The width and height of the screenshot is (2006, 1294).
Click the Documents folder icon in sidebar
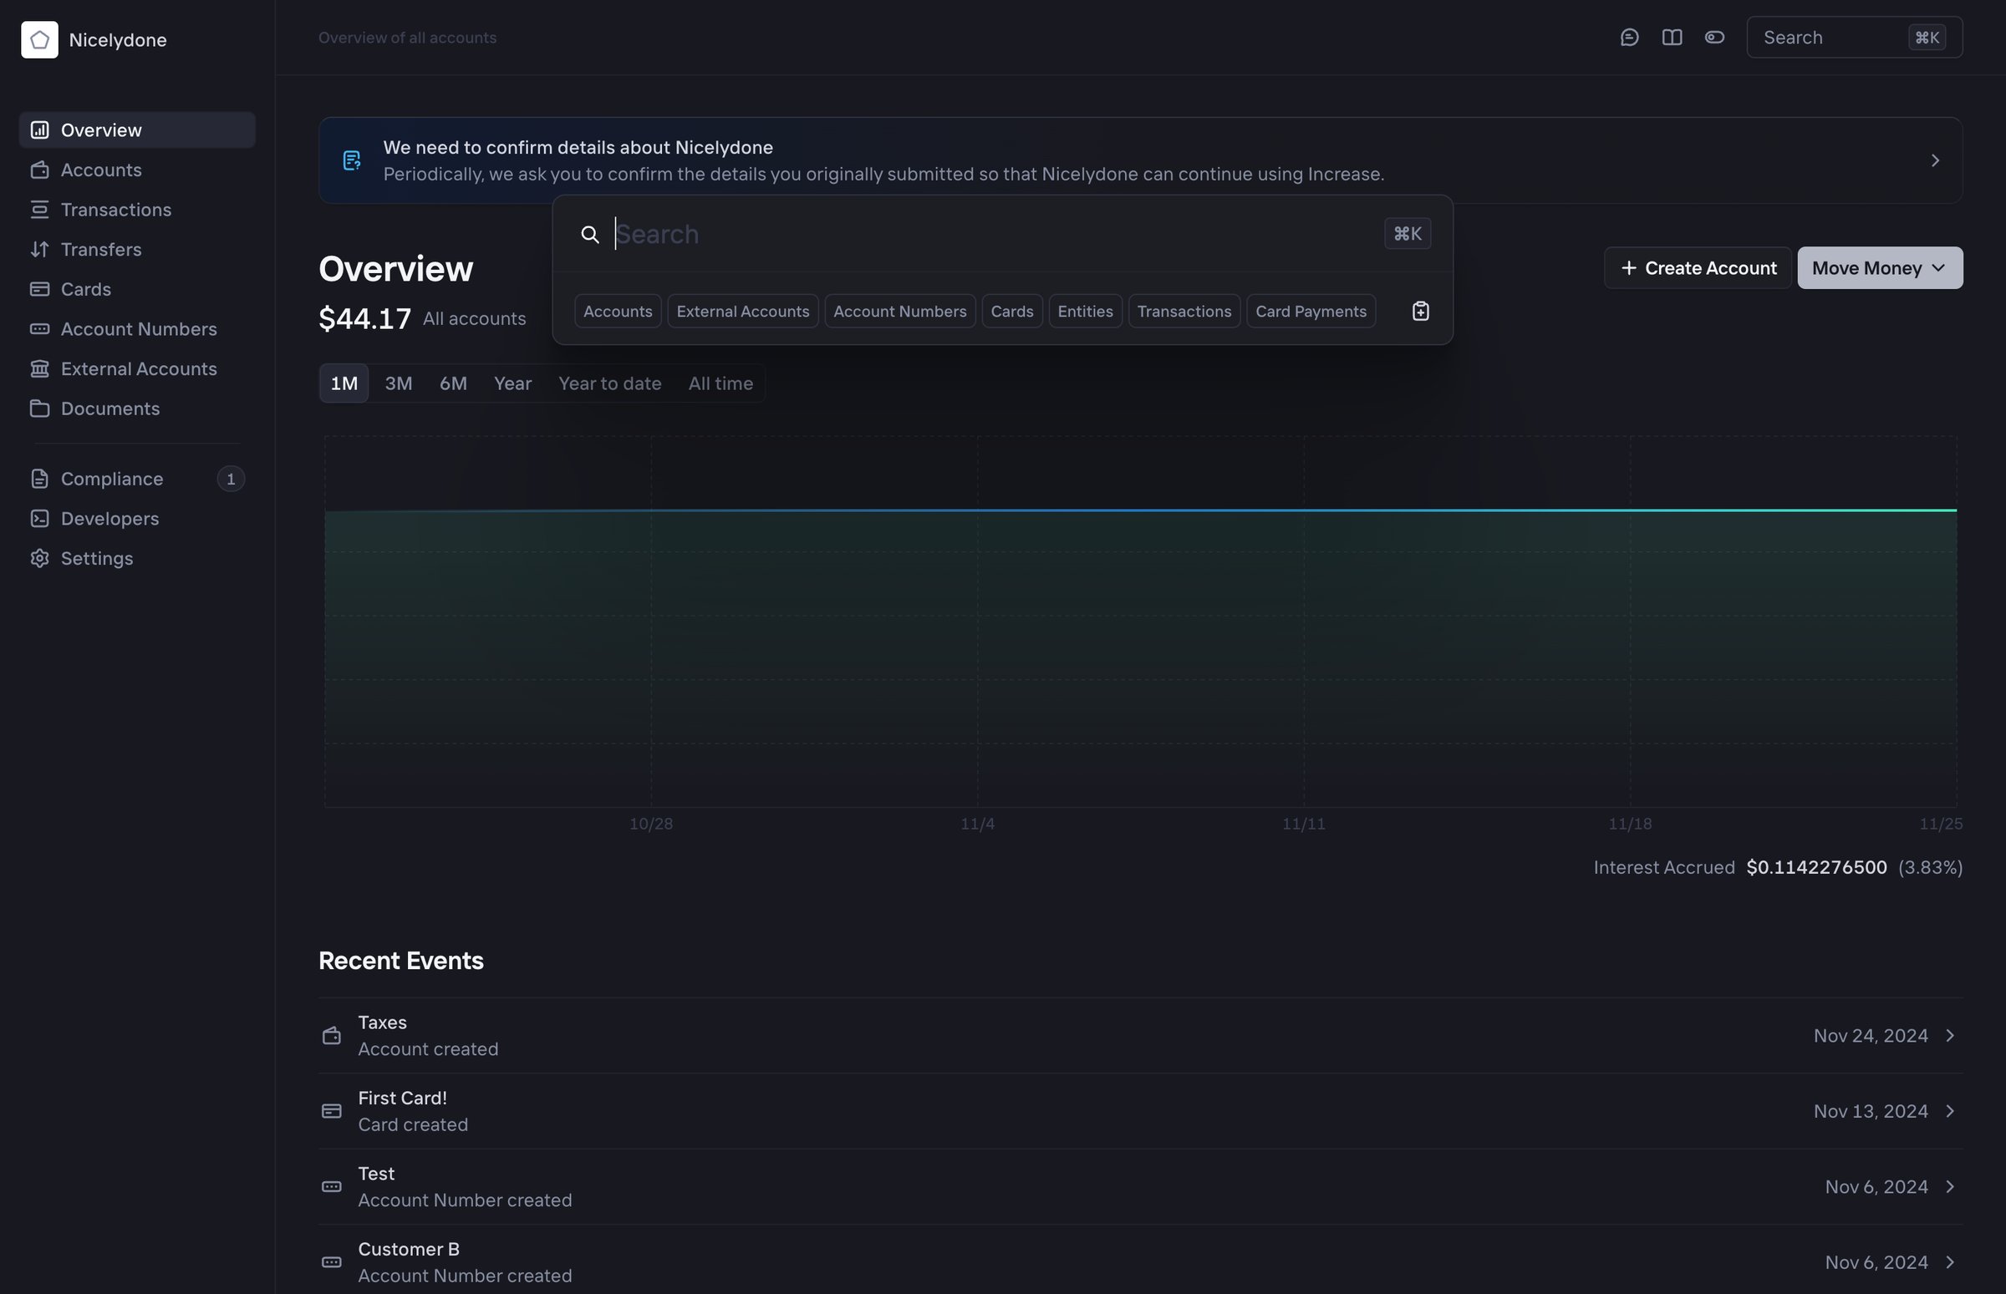coord(39,408)
